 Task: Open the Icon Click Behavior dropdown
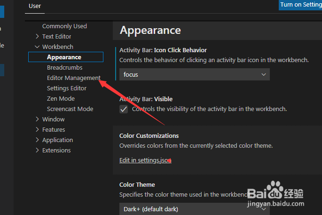coord(194,74)
